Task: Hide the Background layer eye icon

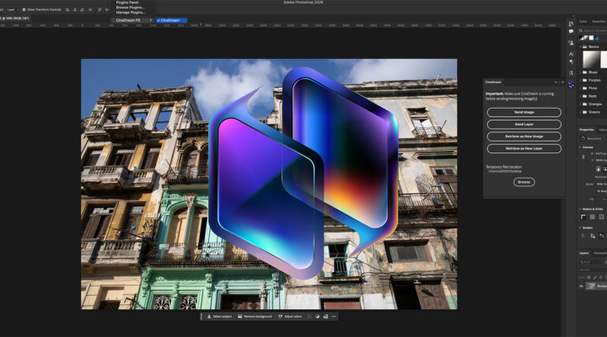Action: [x=581, y=286]
